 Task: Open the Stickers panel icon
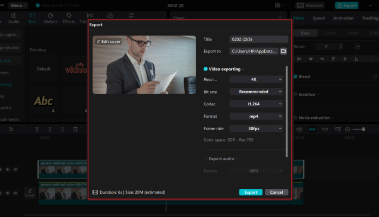pyautogui.click(x=50, y=18)
